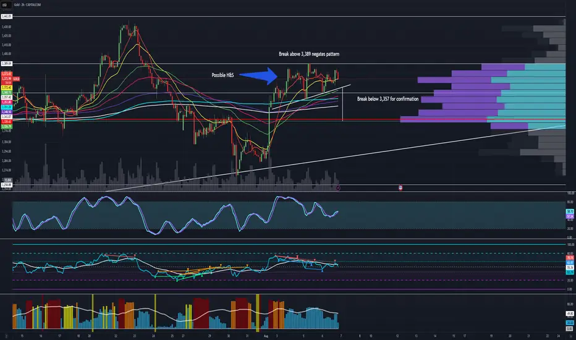Click the purple 3,348.50 moving average label
Viewport: 576px width, 340px height.
click(x=7, y=112)
